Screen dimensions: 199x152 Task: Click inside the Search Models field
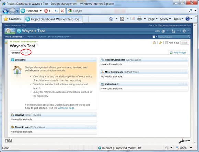tap(173, 37)
